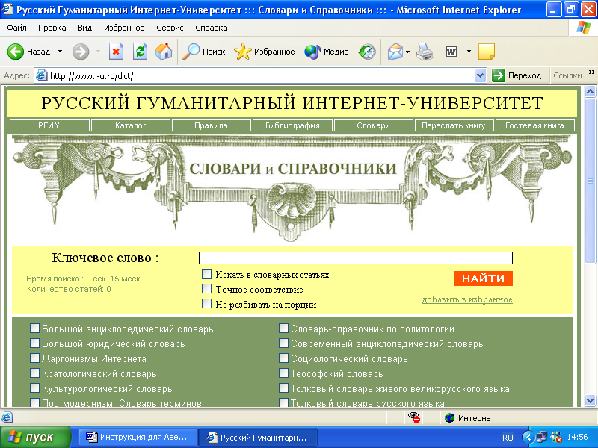Check Современный энциклопедический словарь

click(x=283, y=343)
